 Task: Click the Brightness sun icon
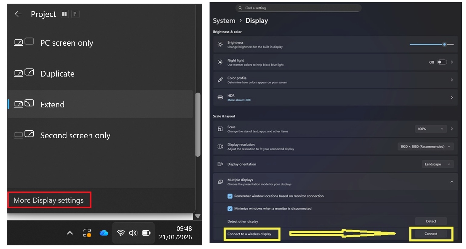point(220,44)
